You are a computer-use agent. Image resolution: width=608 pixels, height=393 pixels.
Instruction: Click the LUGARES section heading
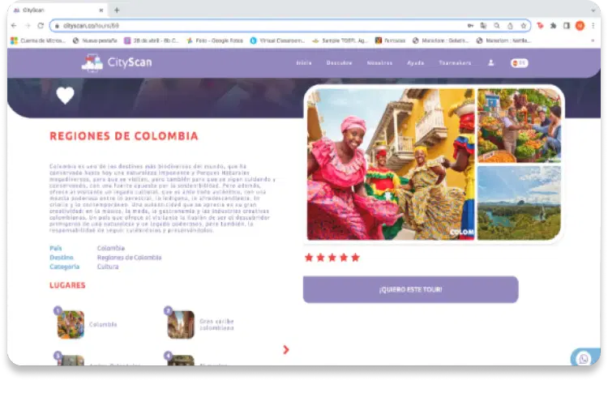(x=67, y=285)
